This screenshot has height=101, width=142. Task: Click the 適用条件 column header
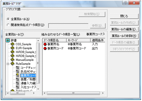coord(98,40)
